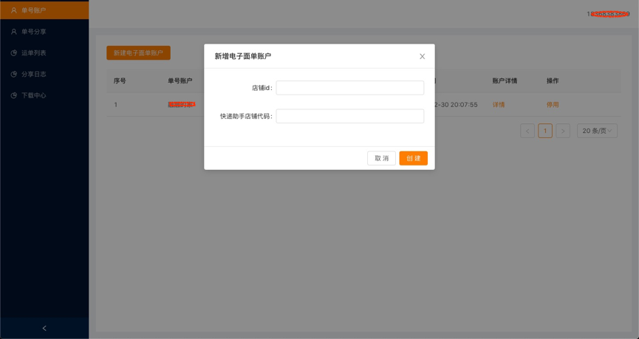This screenshot has height=339, width=639.
Task: Click the user icon beside 单号账户
Action: [x=13, y=10]
